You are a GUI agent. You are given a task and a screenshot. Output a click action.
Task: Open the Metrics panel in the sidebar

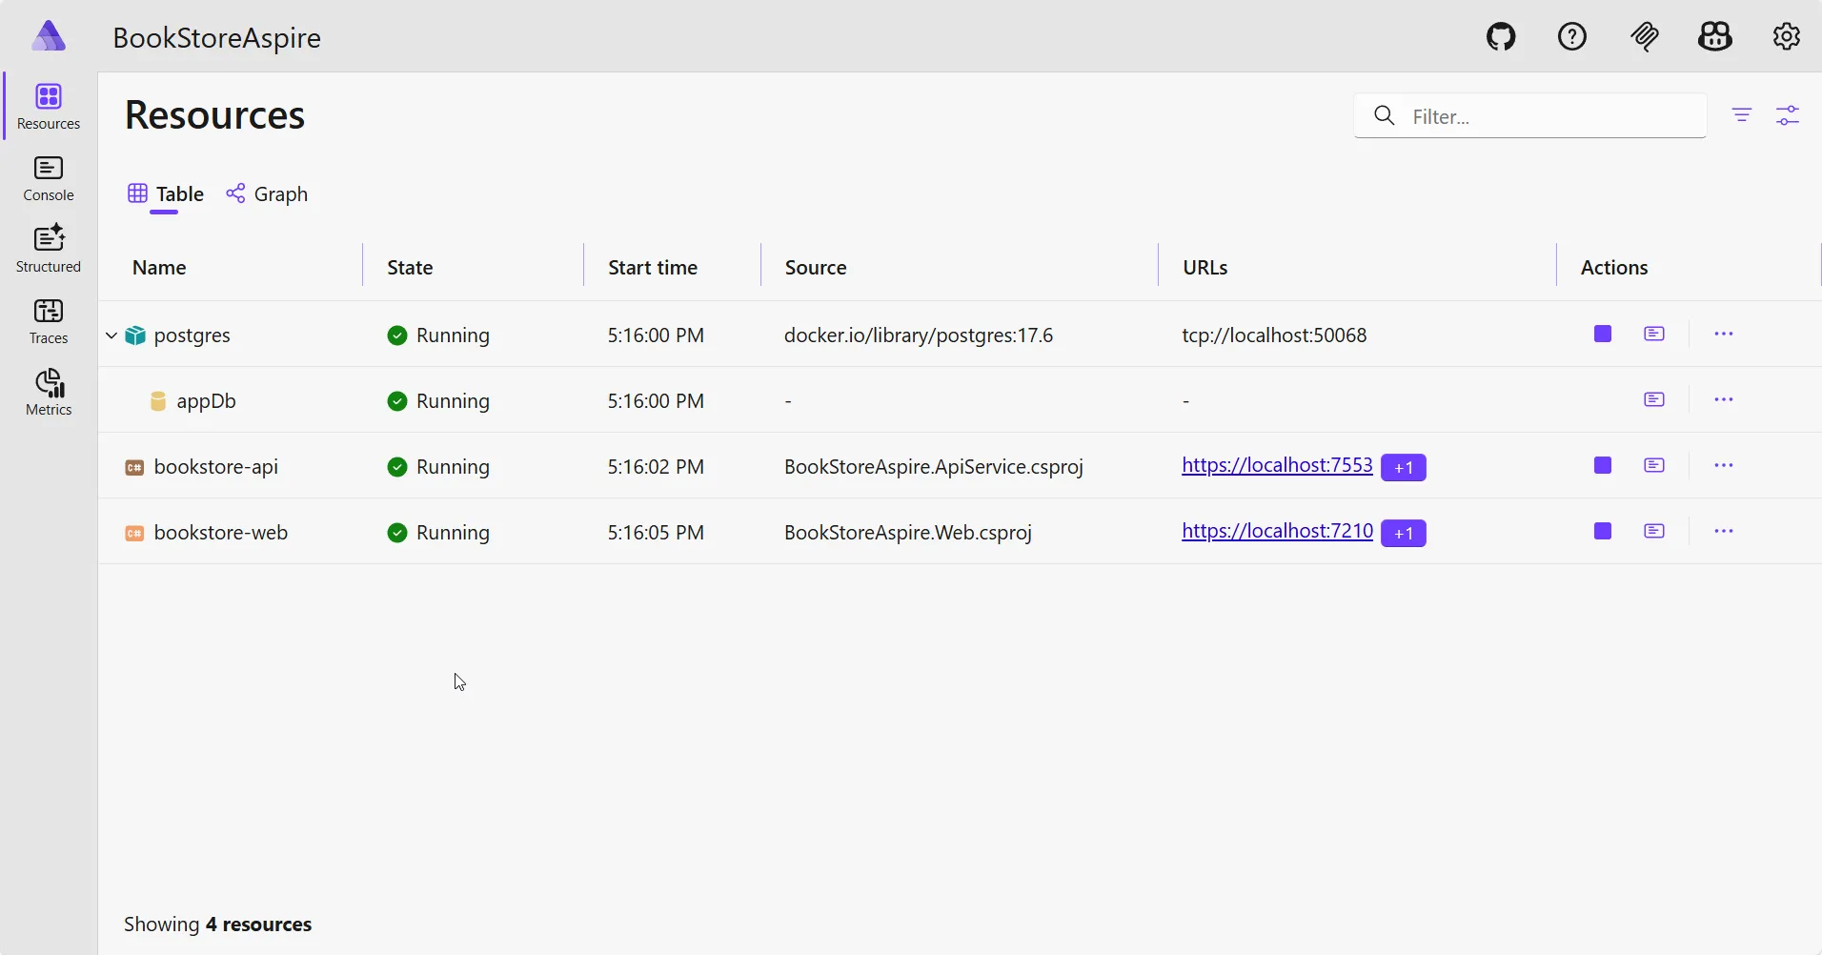49,392
